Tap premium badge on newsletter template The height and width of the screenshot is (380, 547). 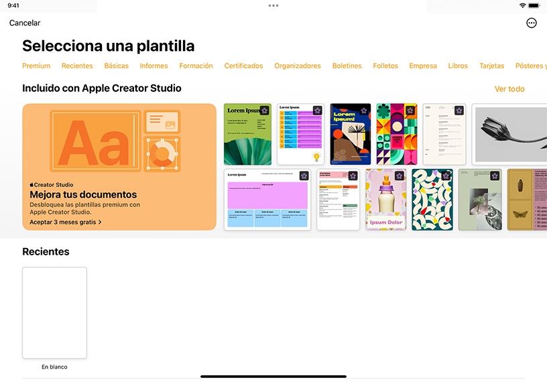(353, 176)
